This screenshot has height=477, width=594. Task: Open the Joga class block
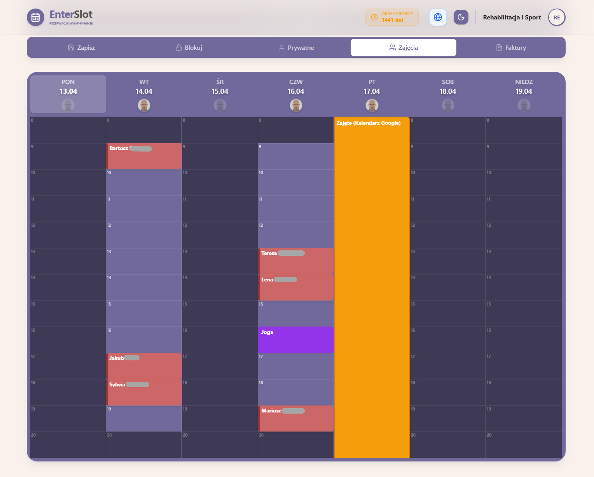(296, 340)
